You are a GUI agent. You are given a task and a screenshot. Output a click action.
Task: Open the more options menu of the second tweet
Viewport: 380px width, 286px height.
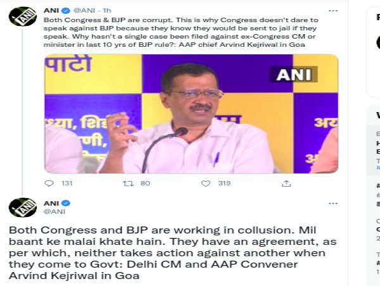[333, 203]
